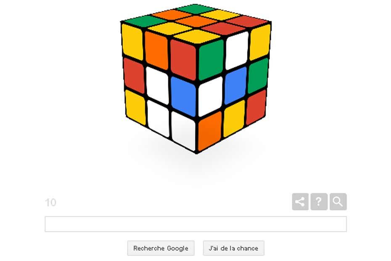Viewport: 391px width, 261px height.
Task: Select the blue center sticker on right face
Action: [235, 86]
